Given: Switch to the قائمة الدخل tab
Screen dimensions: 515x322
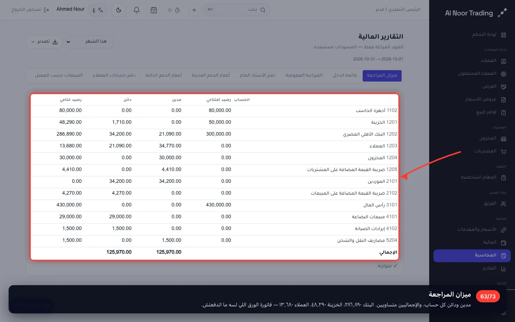Looking at the screenshot, I should 345,75.
